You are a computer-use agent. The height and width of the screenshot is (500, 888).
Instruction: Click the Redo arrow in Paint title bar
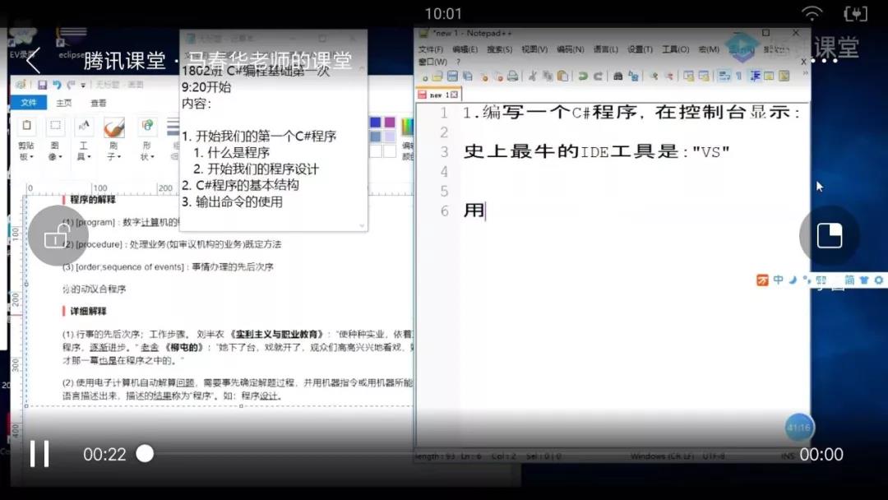pyautogui.click(x=71, y=85)
